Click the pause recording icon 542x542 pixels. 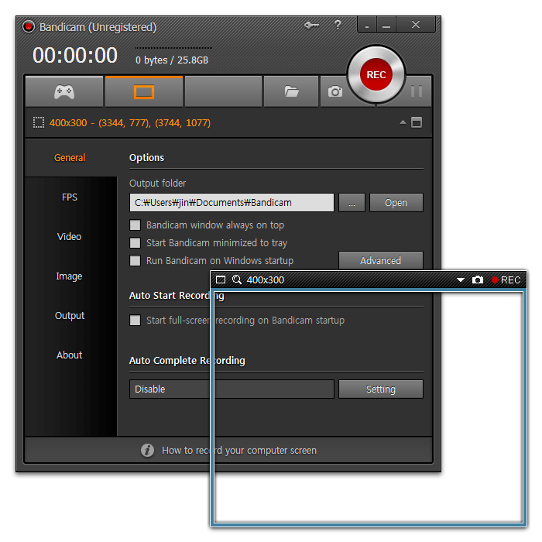417,91
